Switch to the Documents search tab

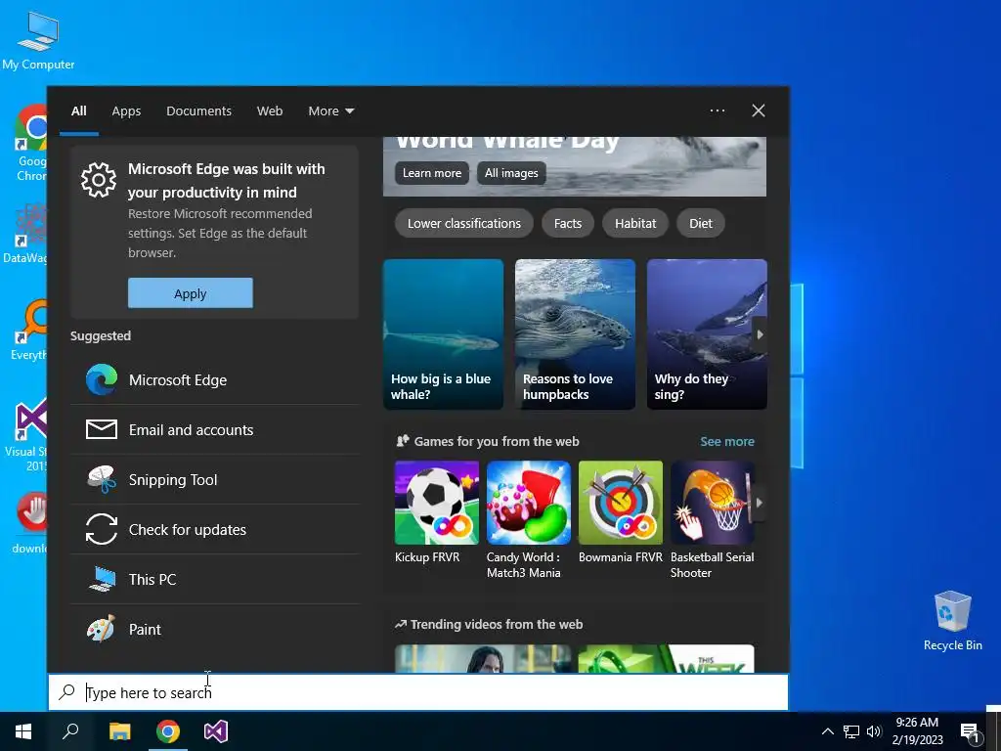(x=199, y=110)
